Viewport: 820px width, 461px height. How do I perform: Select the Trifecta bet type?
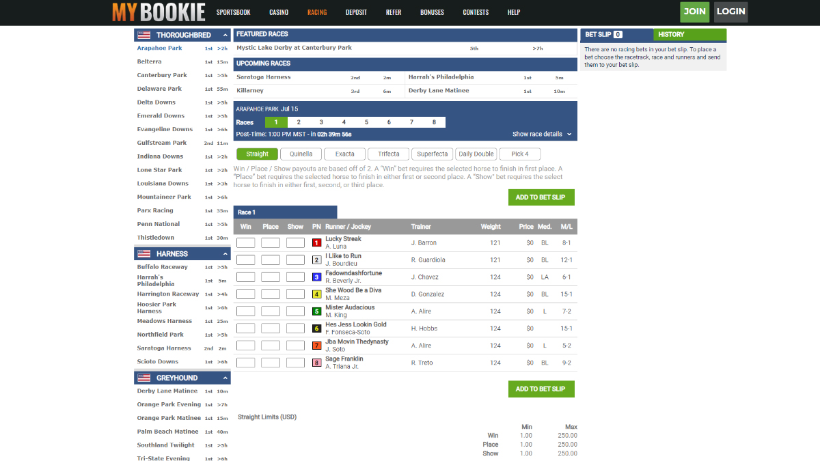[389, 154]
